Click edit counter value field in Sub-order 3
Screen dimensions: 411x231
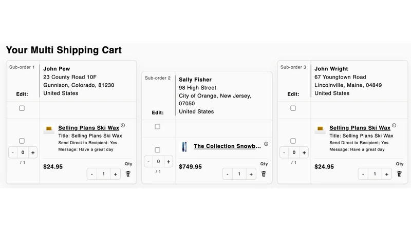tap(294, 152)
